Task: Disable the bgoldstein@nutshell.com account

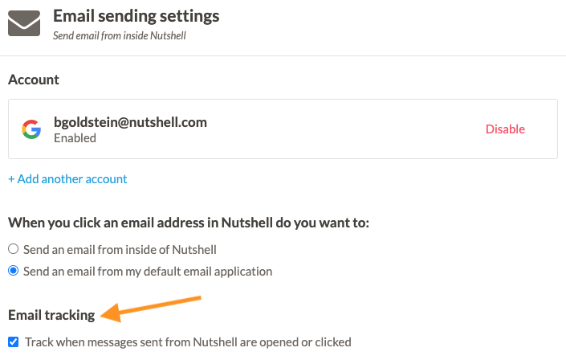Action: 505,129
